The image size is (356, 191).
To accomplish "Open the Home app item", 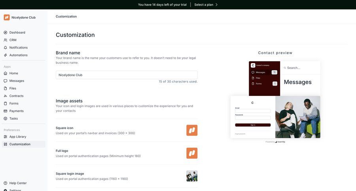I will 24,73.
